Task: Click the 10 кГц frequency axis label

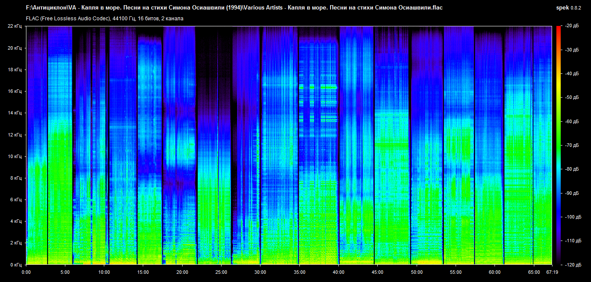Action: pyautogui.click(x=14, y=156)
